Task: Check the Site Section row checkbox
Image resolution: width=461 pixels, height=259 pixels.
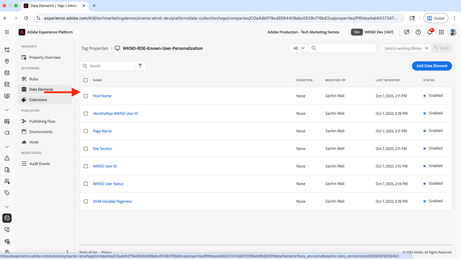Action: [86, 149]
